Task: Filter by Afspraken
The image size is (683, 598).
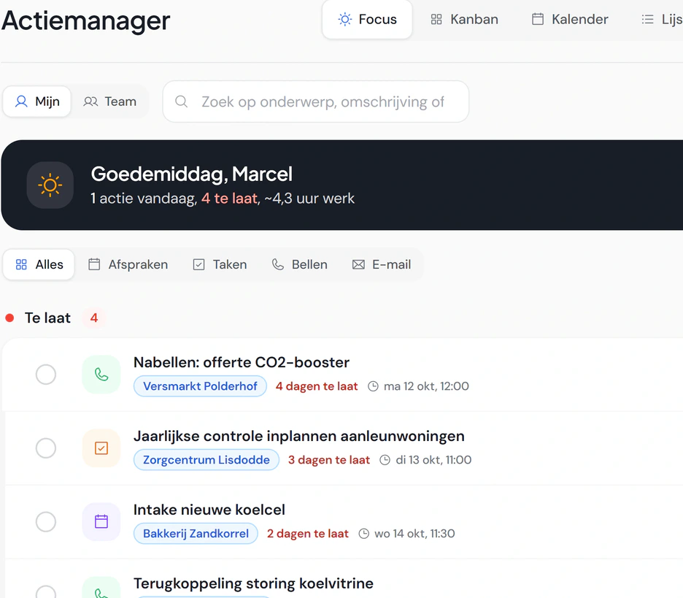Action: click(128, 264)
